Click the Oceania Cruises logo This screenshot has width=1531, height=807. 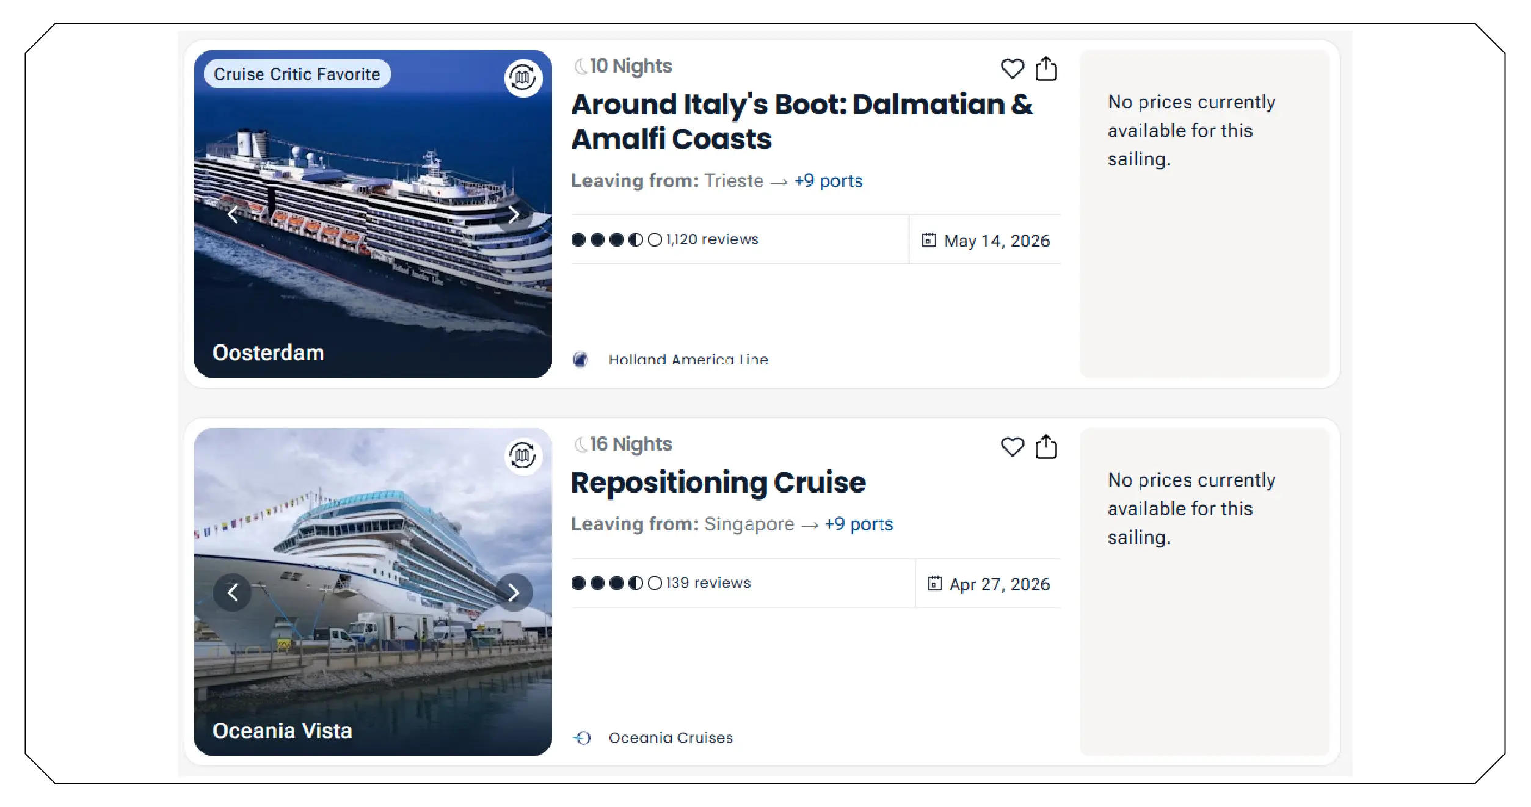[x=583, y=737]
